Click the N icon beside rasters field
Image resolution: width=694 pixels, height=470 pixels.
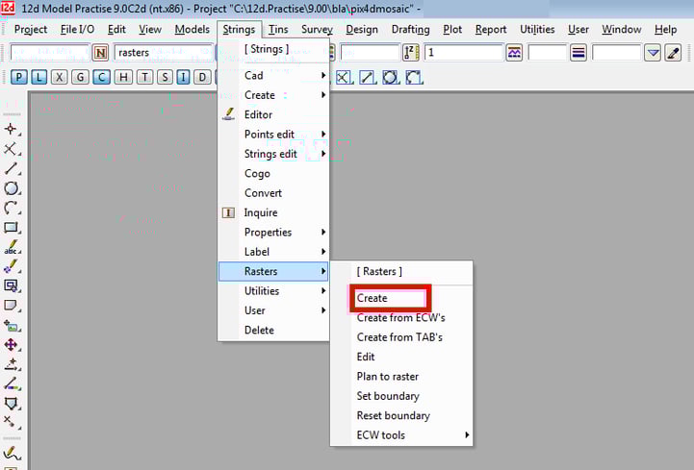coord(100,53)
